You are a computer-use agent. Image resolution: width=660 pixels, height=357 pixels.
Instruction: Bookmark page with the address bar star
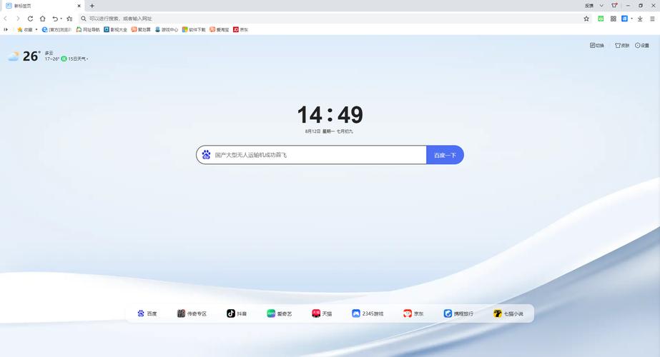click(x=586, y=19)
